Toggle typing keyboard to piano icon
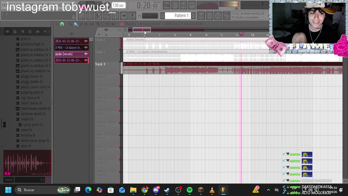 [x=166, y=5]
